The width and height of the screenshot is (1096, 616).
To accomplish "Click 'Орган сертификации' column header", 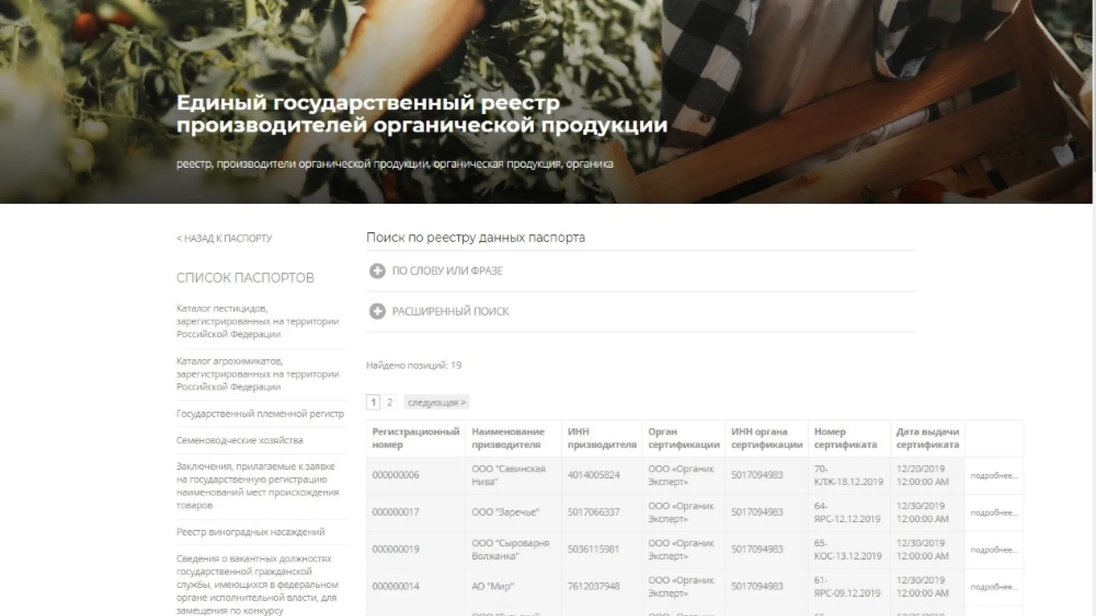I will [x=683, y=438].
